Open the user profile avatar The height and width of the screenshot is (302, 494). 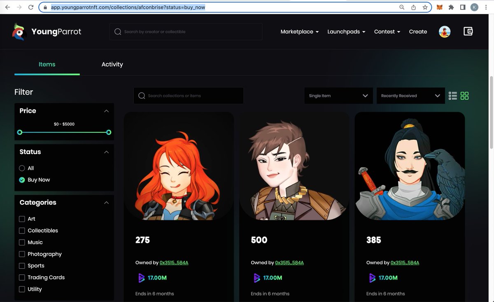coord(445,32)
